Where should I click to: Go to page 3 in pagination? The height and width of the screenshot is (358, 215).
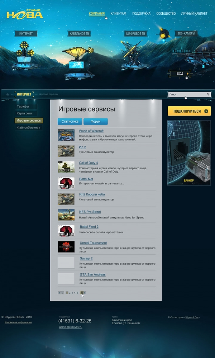pos(72,293)
